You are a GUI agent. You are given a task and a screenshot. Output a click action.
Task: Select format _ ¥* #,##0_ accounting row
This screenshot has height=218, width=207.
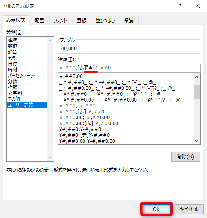126,94
